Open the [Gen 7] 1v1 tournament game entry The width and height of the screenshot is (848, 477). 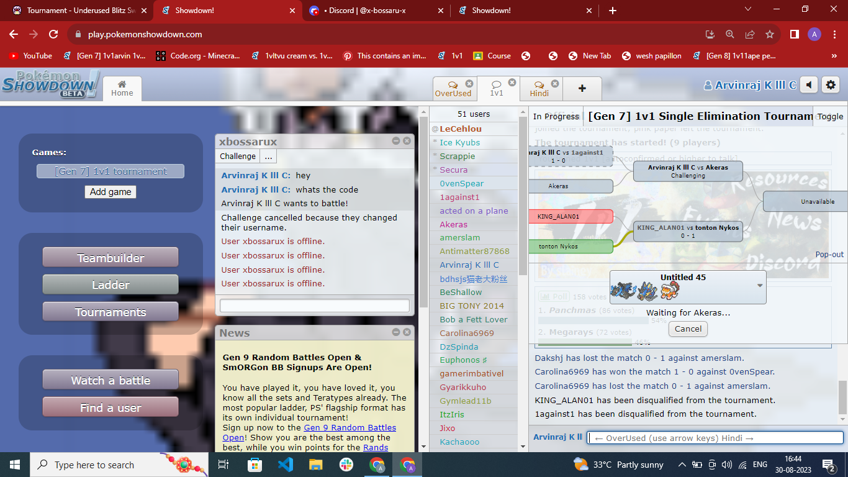[111, 171]
